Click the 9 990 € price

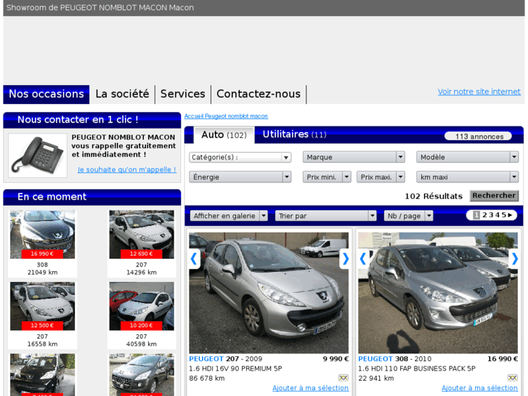336,359
